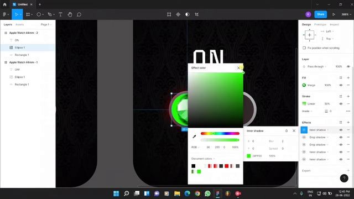Select the Hand tool
This screenshot has height=199, width=354.
click(70, 14)
